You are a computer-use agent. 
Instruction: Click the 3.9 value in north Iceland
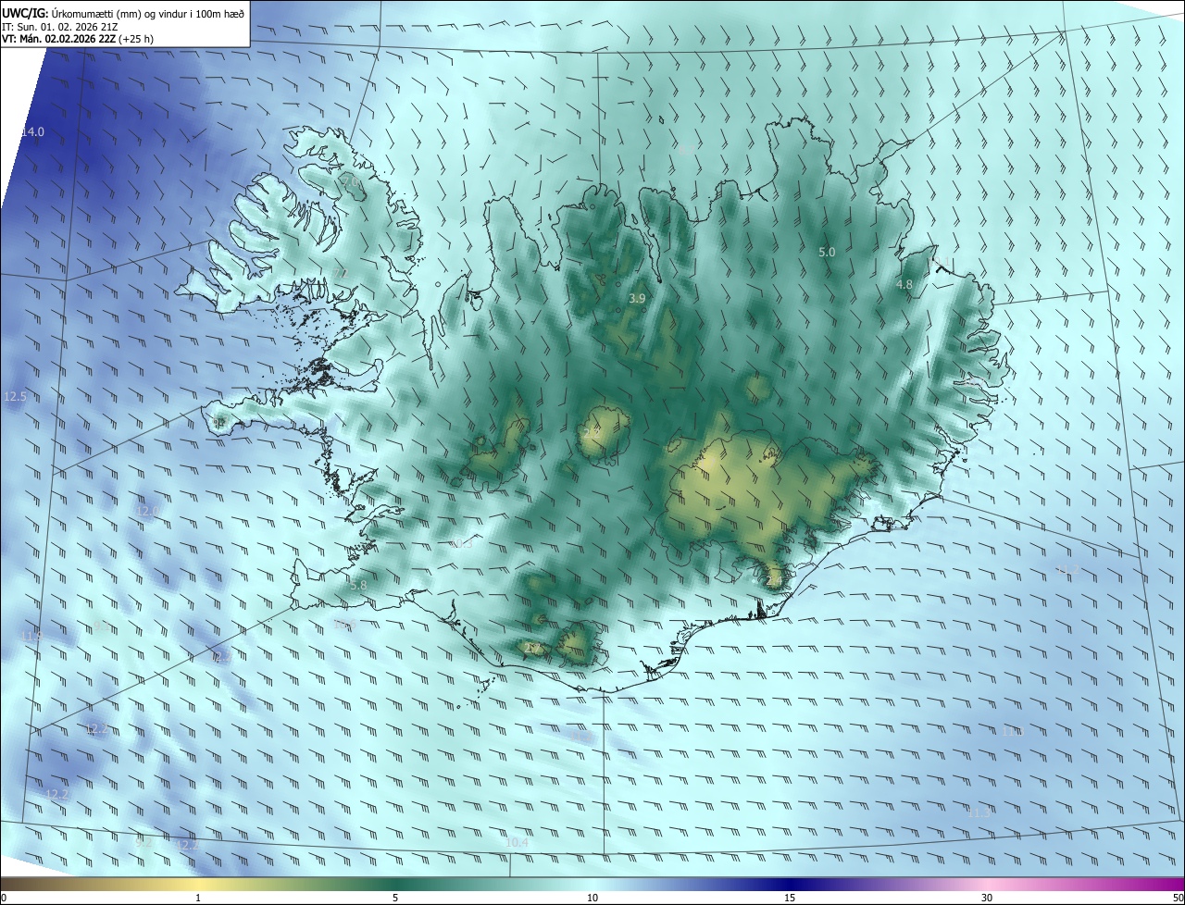(x=637, y=298)
